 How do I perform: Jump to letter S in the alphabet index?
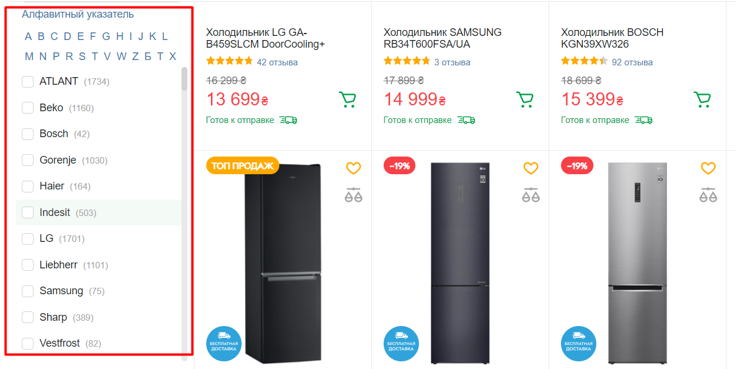coord(82,56)
